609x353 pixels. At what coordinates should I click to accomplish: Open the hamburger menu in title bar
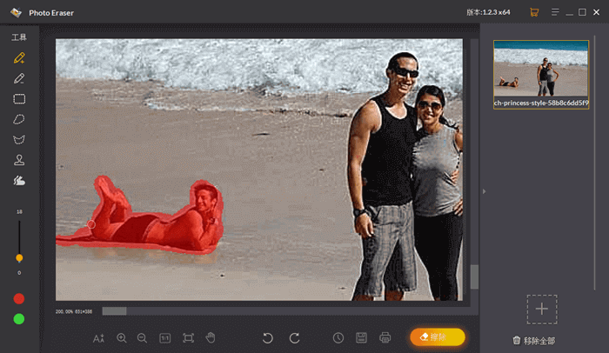click(550, 13)
